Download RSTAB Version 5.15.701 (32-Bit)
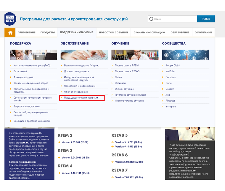The width and height of the screenshot is (225, 191). click(x=128, y=142)
